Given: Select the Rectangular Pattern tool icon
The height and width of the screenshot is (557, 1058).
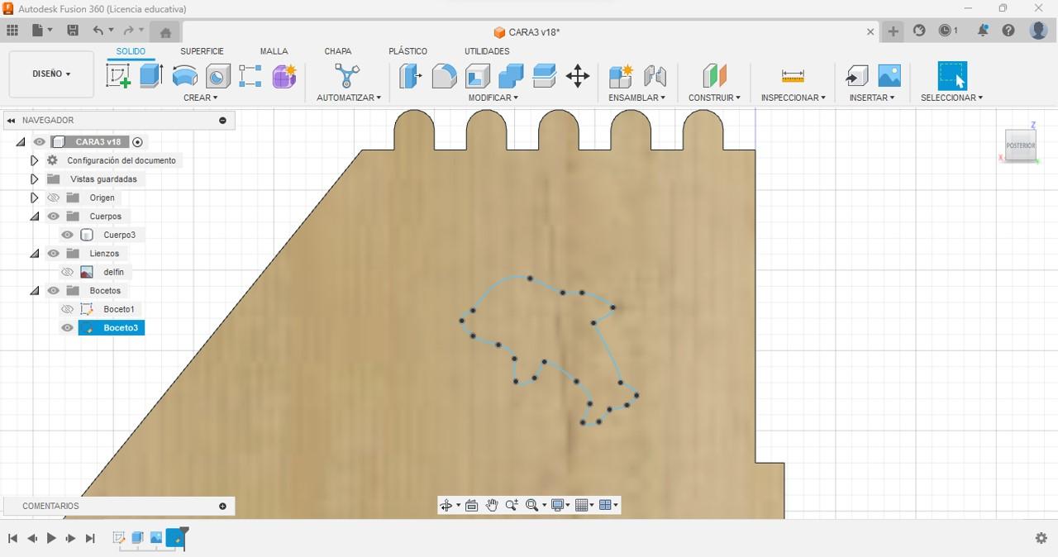Looking at the screenshot, I should click(250, 76).
